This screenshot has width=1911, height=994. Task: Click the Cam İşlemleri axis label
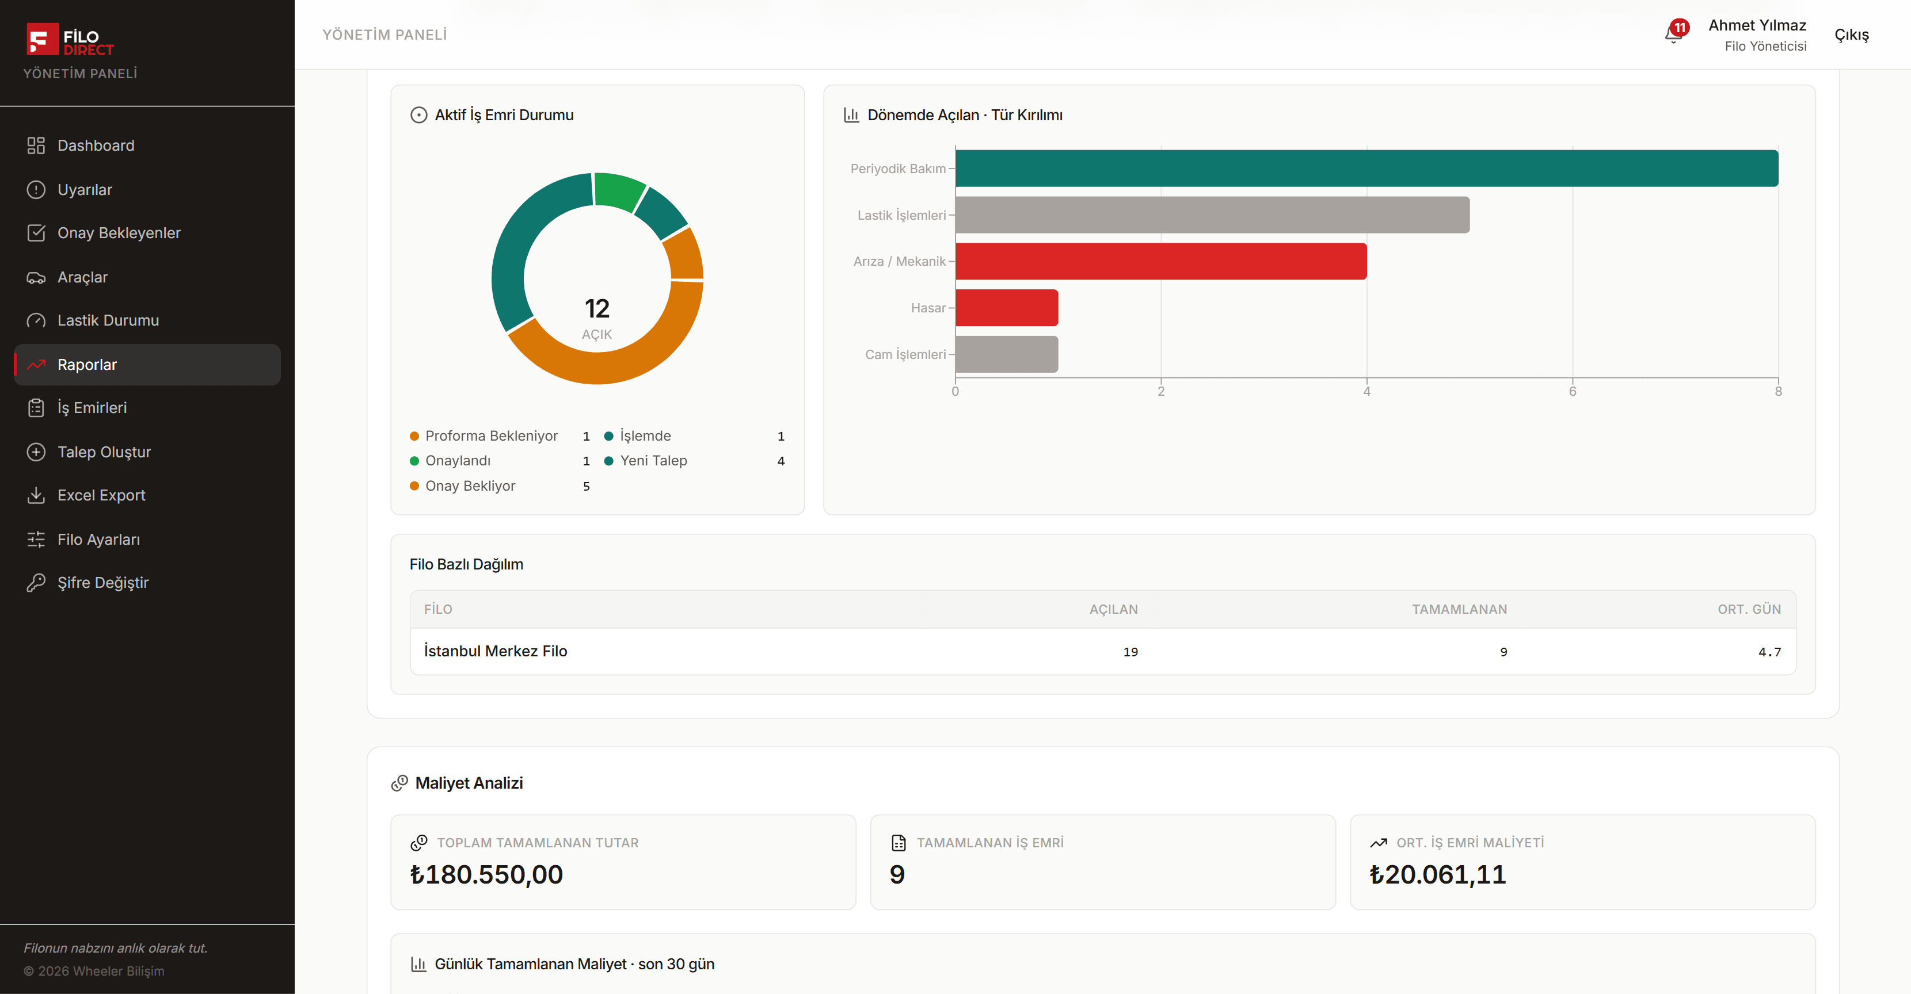coord(905,354)
